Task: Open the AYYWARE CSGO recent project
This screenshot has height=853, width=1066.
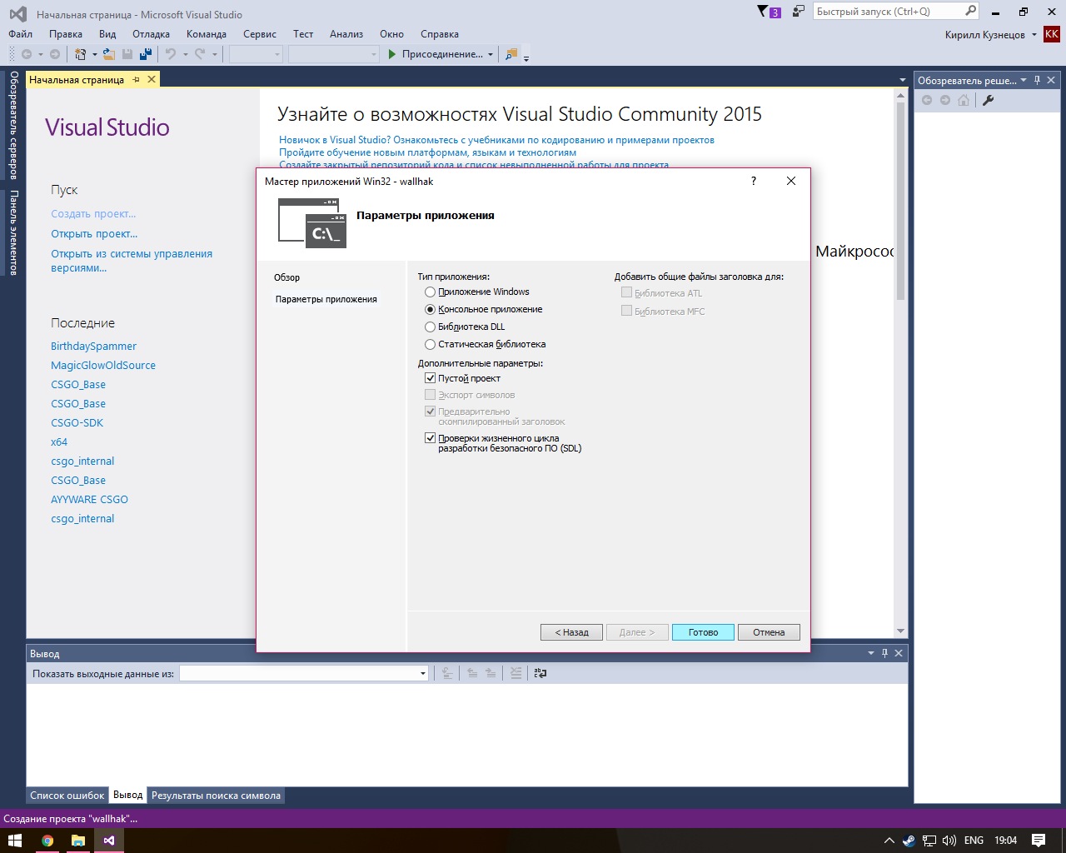Action: (89, 499)
